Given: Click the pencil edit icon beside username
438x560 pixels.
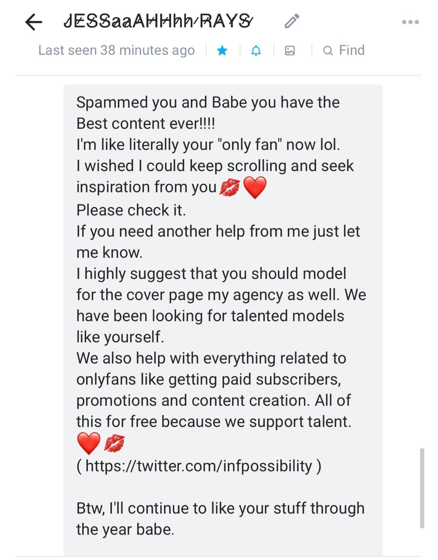Looking at the screenshot, I should (292, 22).
